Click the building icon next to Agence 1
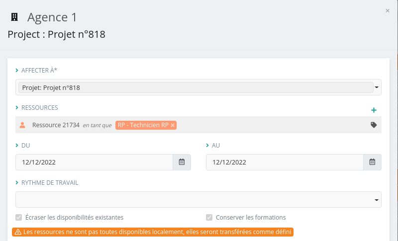This screenshot has height=241, width=398. coord(14,17)
